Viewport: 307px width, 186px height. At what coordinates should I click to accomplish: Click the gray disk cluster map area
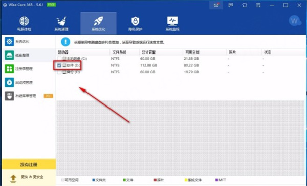(x=181, y=138)
